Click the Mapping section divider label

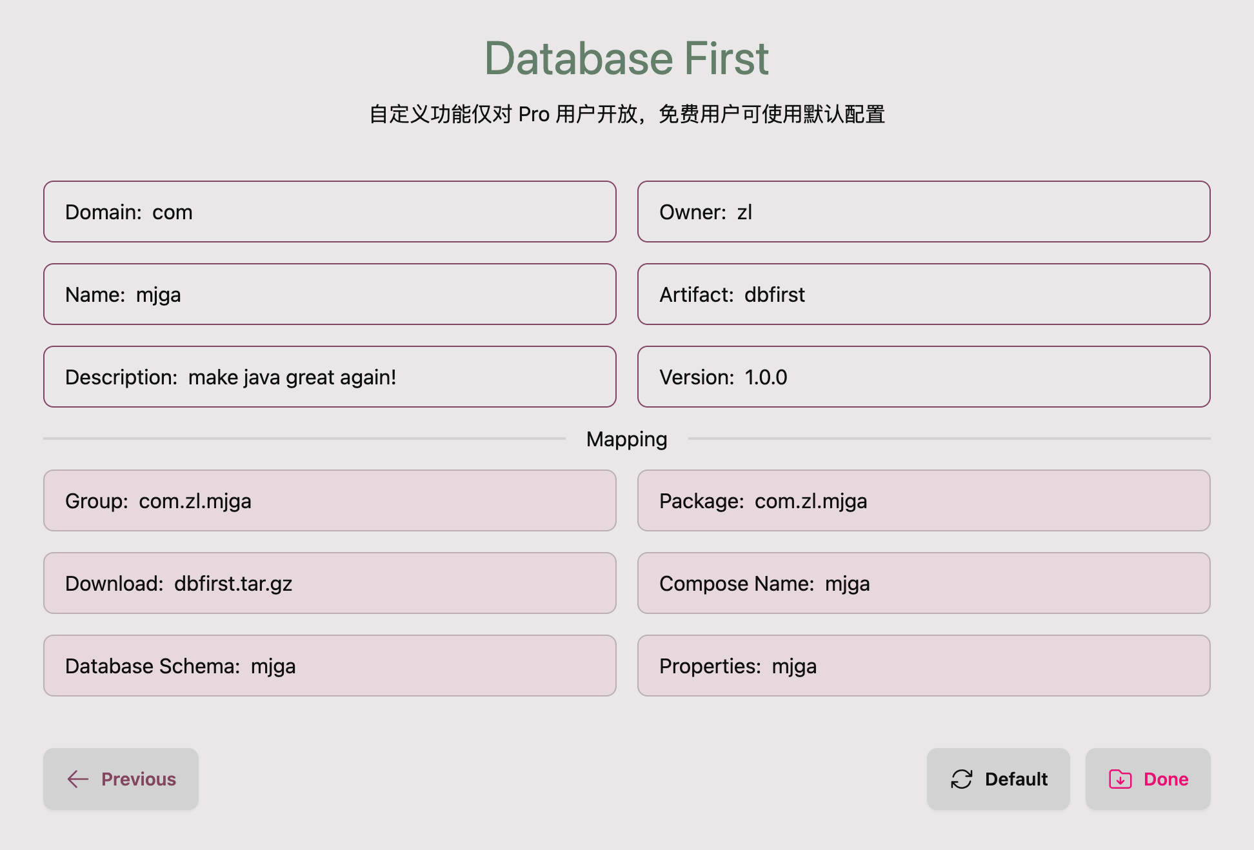(626, 439)
